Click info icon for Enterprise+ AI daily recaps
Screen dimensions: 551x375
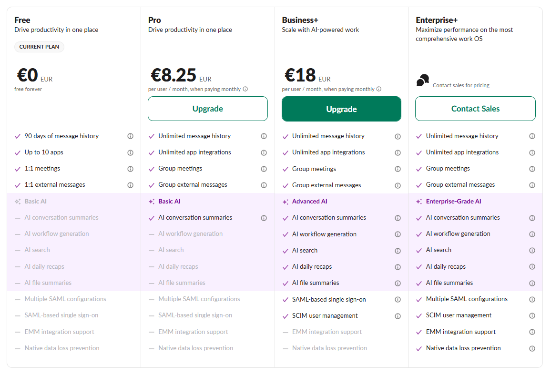point(532,267)
